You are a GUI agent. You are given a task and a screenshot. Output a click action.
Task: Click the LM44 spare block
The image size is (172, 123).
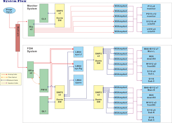tap(78, 80)
